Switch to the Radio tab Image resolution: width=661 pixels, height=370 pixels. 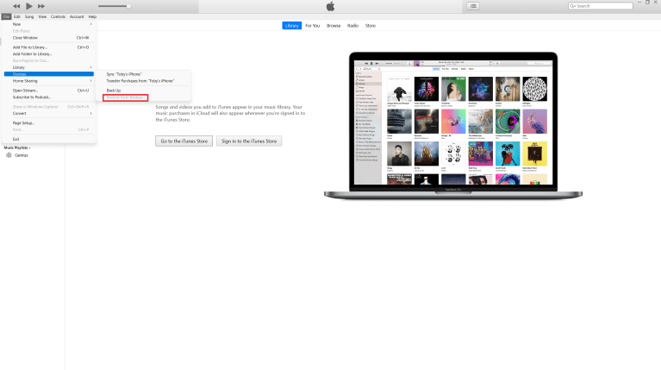352,26
